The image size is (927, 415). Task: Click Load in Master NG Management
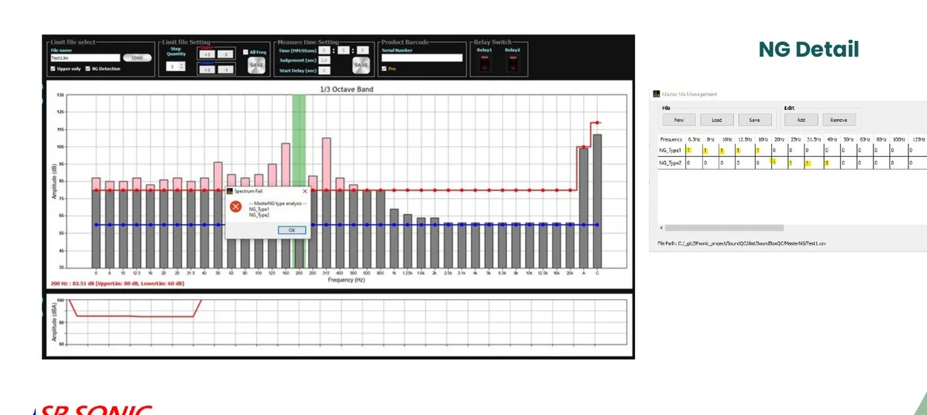point(717,120)
